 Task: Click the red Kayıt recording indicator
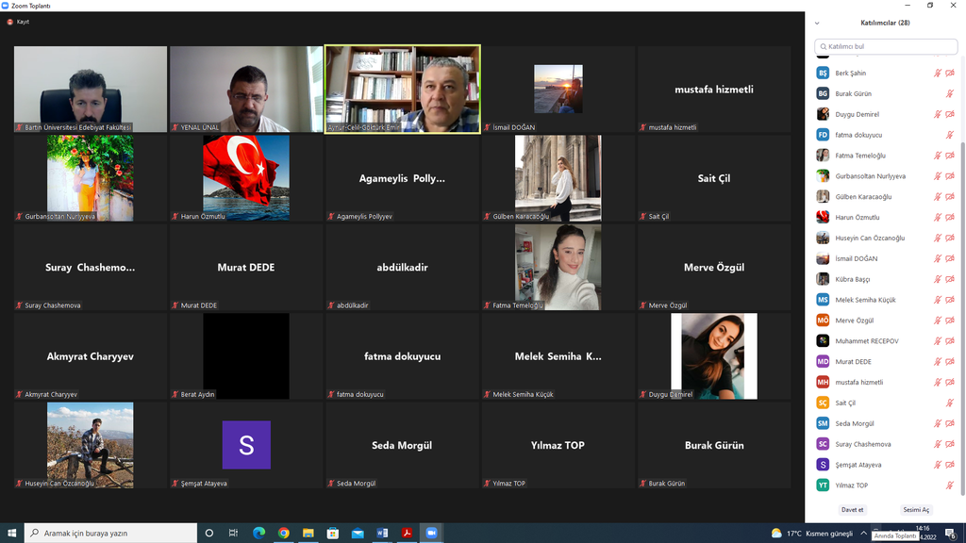pos(18,22)
